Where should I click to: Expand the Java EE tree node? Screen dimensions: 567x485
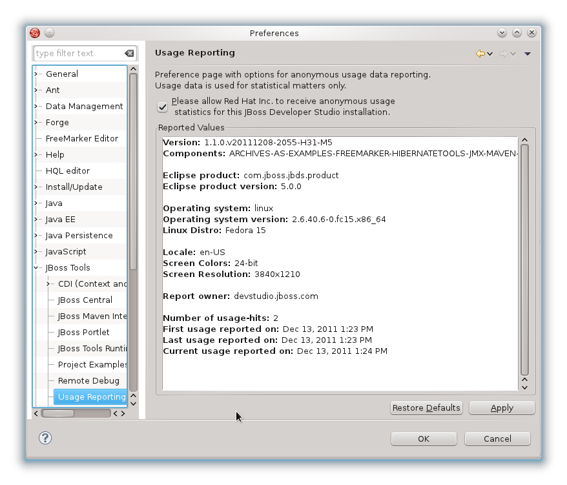tap(36, 219)
